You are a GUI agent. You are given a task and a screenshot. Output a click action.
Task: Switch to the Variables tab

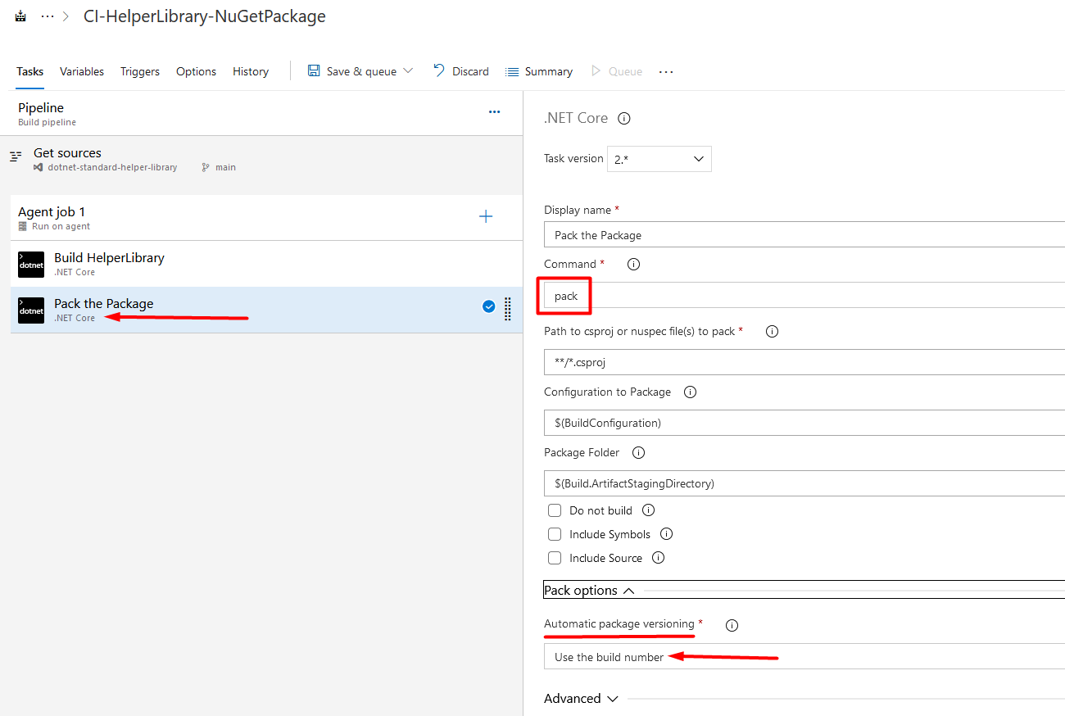pyautogui.click(x=82, y=71)
